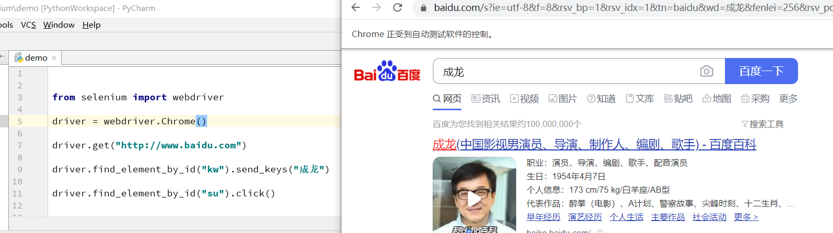The width and height of the screenshot is (833, 233).
Task: Play the 成龙 video thumbnail
Action: [x=474, y=199]
